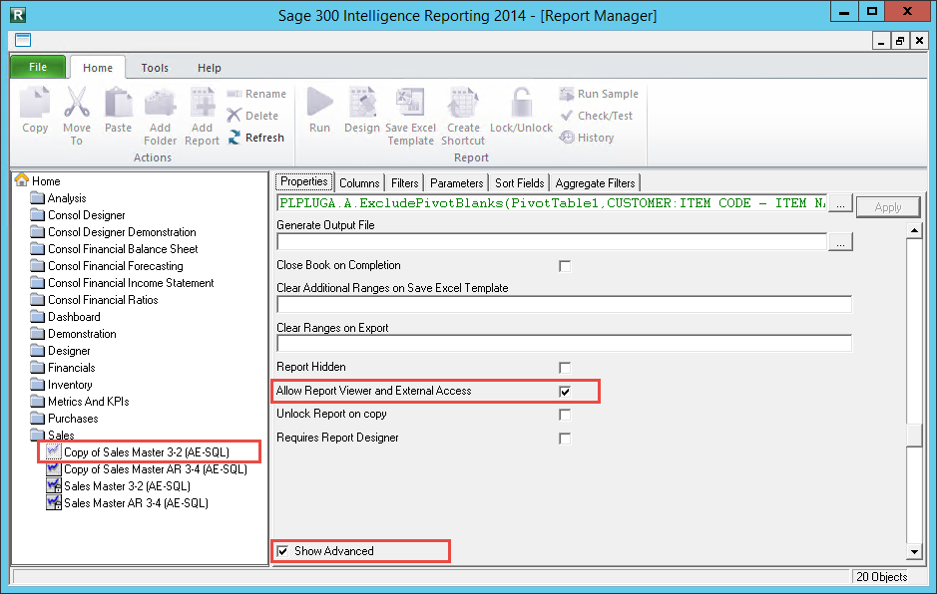937x594 pixels.
Task: Open the Purchases folder
Action: [x=65, y=418]
